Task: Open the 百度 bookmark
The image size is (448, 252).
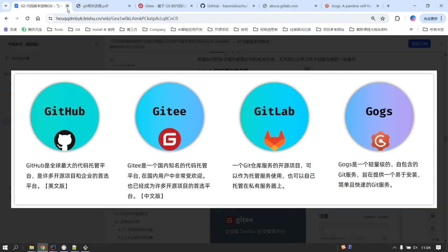Action: pyautogui.click(x=10, y=29)
